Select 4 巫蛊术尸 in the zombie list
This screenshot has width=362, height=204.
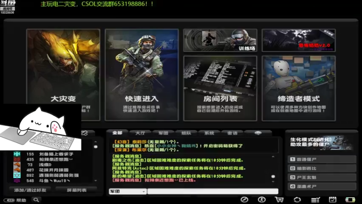point(322,186)
